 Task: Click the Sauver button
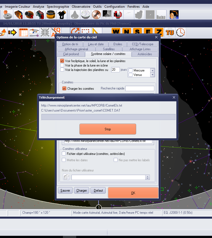65,191
